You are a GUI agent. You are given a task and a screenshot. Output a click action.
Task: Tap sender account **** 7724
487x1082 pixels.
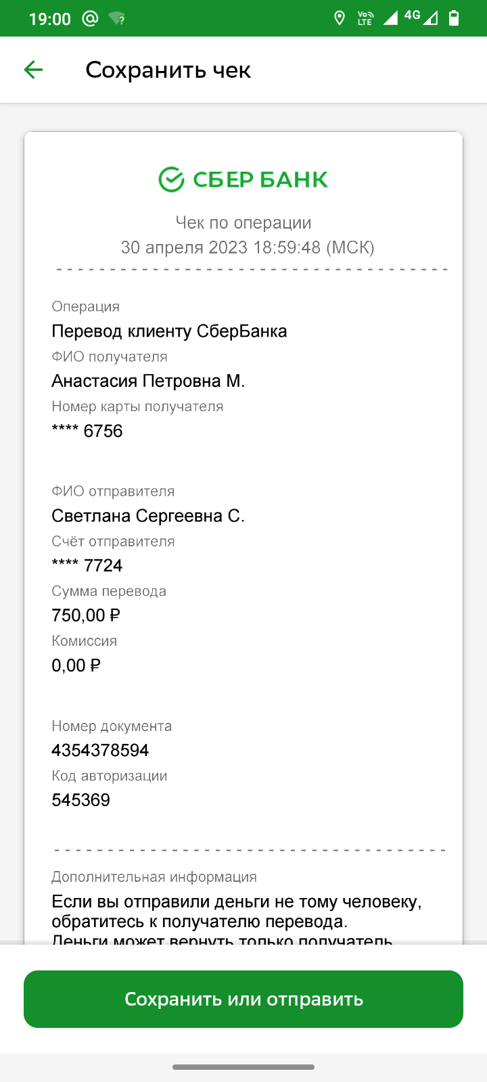87,565
